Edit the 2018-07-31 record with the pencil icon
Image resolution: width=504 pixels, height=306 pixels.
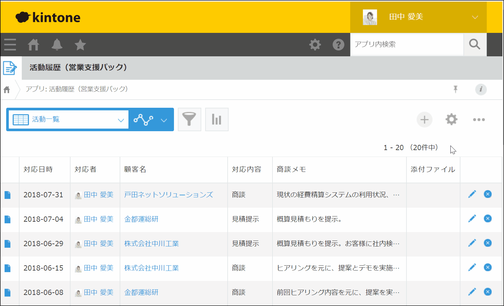coord(472,194)
